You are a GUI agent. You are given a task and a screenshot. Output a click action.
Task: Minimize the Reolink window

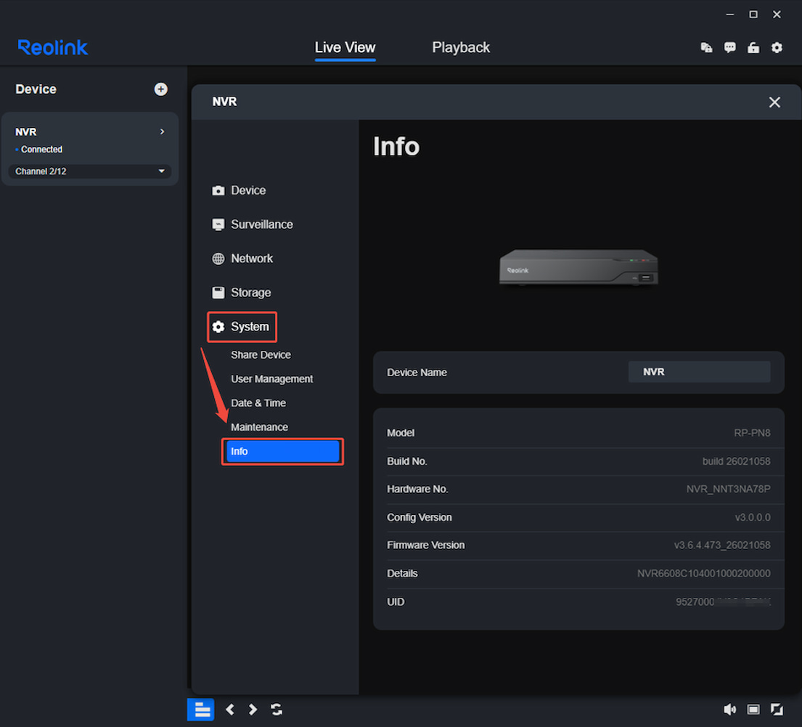(x=730, y=15)
